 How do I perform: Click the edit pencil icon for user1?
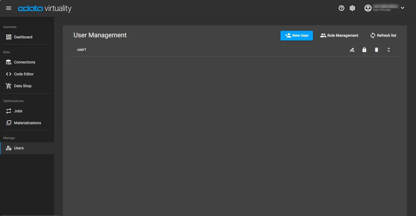[352, 50]
